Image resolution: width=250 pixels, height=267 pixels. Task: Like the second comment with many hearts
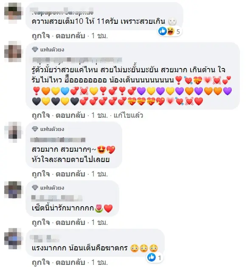(41, 115)
